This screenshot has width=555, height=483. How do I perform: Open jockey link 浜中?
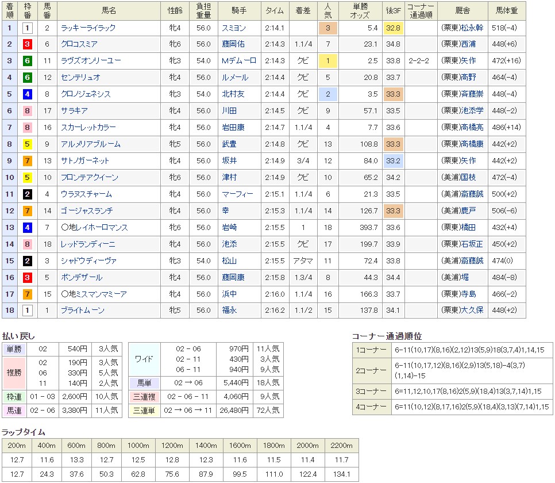click(229, 294)
